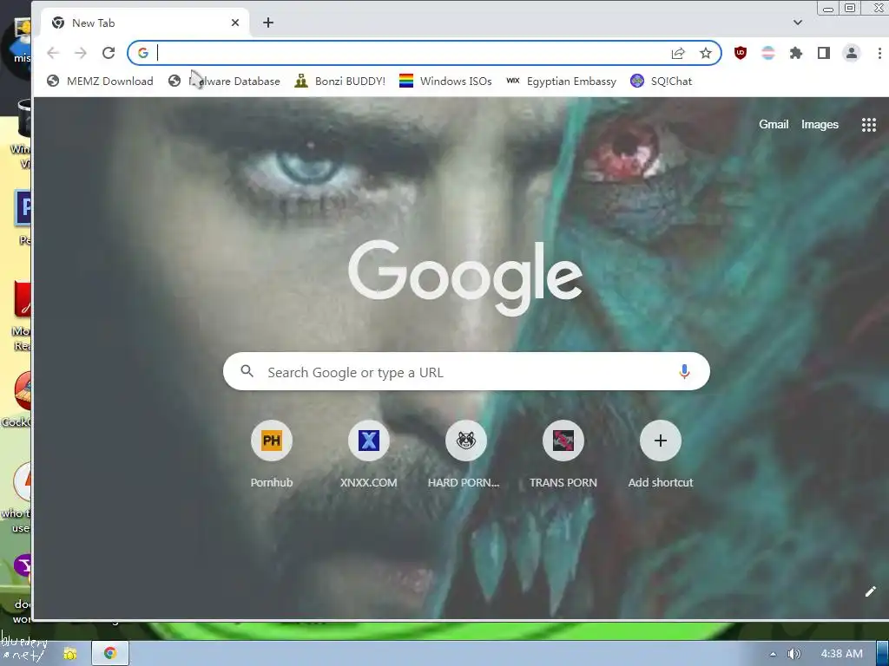The image size is (889, 666).
Task: Open the Windows ISOs bookmark
Action: tap(445, 81)
